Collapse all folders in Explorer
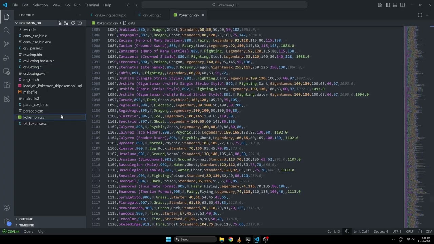434x244 pixels. [x=80, y=23]
